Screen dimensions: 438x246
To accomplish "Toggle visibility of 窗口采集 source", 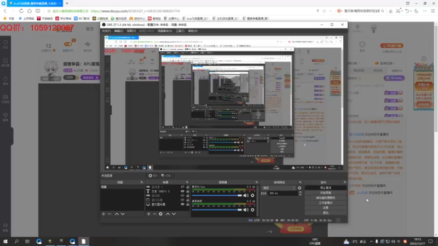I will pyautogui.click(x=182, y=200).
